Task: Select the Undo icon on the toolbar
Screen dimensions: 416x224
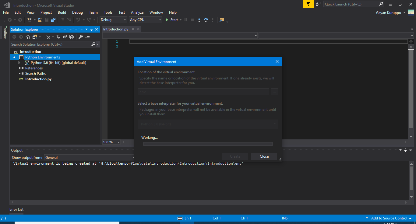Action: (79, 19)
